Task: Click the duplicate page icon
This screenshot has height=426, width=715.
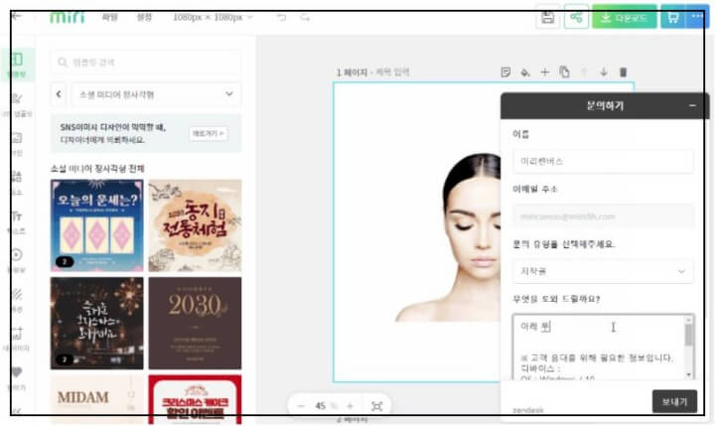Action: (564, 72)
